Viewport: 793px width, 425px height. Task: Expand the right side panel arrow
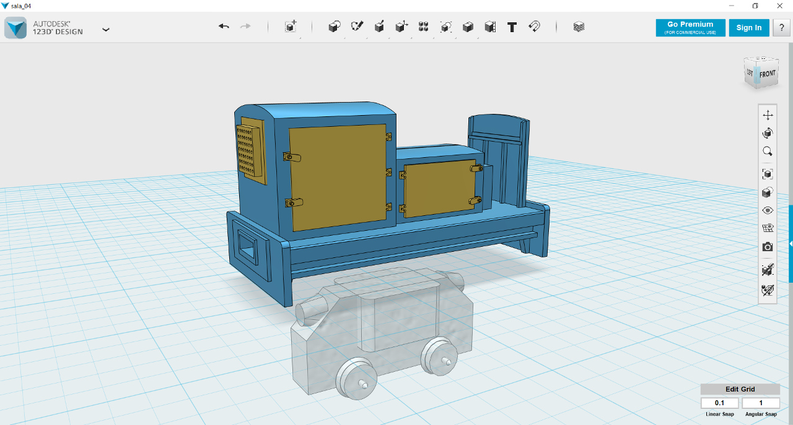pyautogui.click(x=791, y=244)
